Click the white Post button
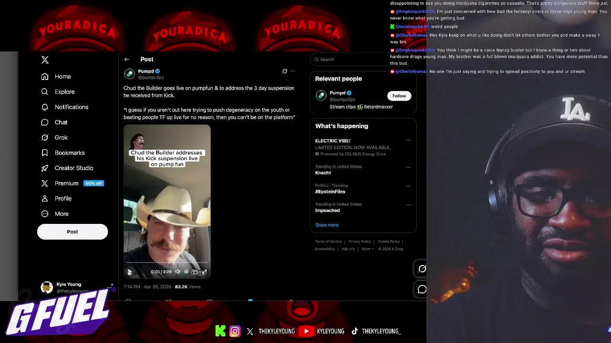This screenshot has width=611, height=343. tap(73, 232)
